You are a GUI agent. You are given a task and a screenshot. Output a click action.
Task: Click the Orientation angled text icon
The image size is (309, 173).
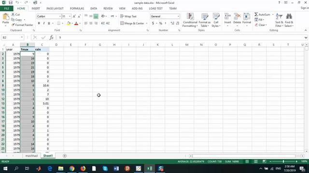[x=103, y=16]
